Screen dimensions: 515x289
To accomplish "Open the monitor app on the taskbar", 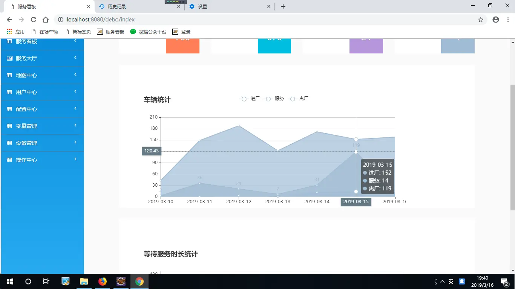I will pos(66,281).
